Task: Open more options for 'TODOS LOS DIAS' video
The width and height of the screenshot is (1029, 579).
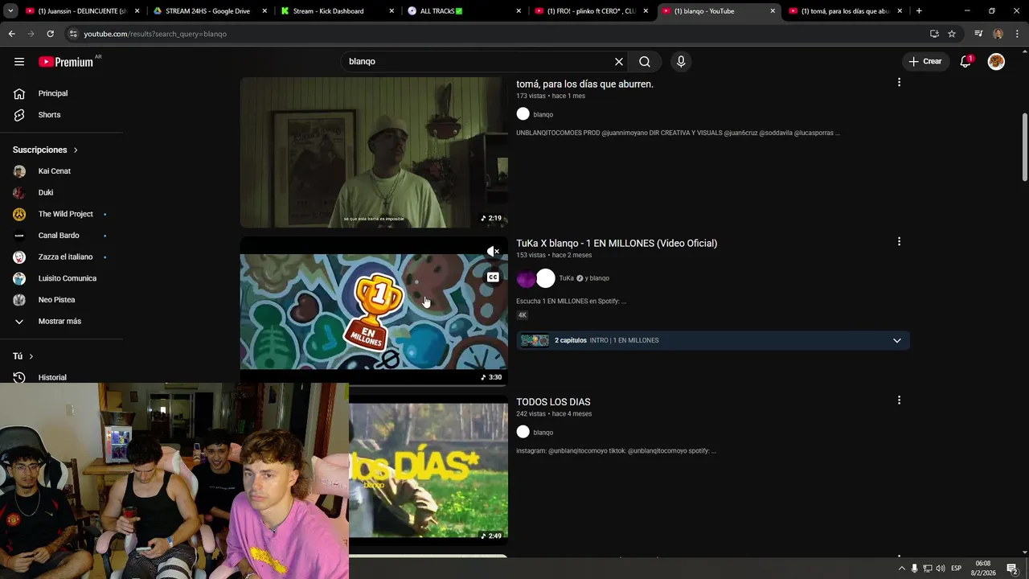Action: coord(899,400)
